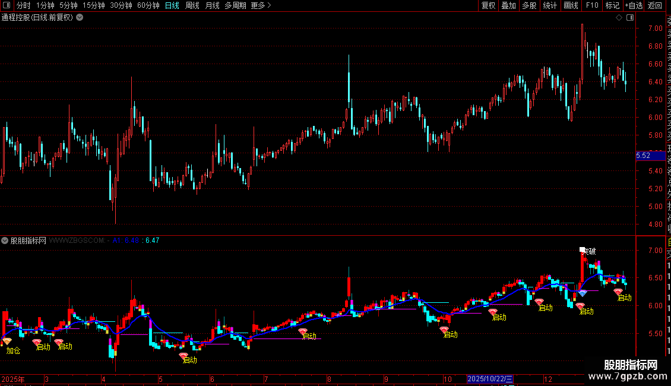
Task: Select the 日线 daily tab
Action: coord(172,5)
